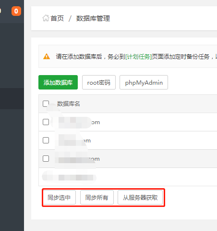Open the root密码 button

(x=99, y=82)
